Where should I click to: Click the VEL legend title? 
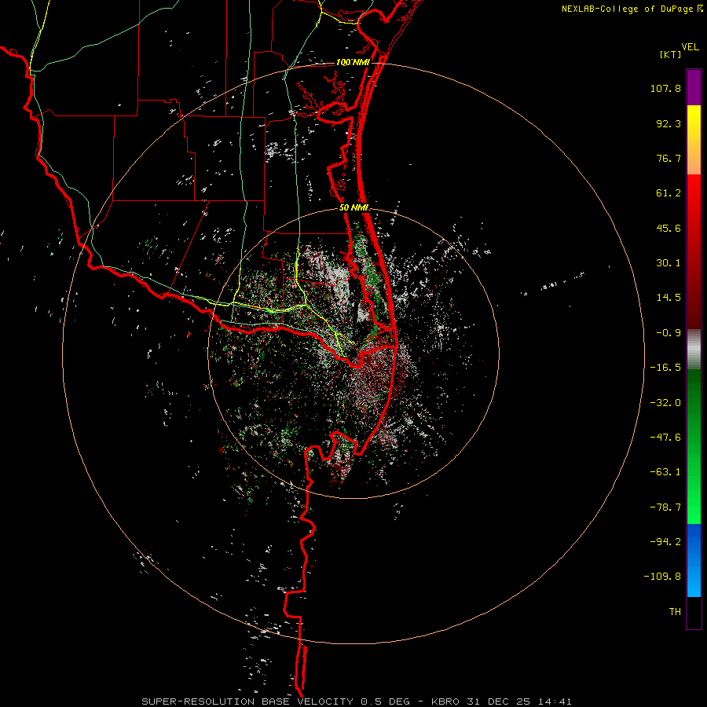tap(690, 47)
